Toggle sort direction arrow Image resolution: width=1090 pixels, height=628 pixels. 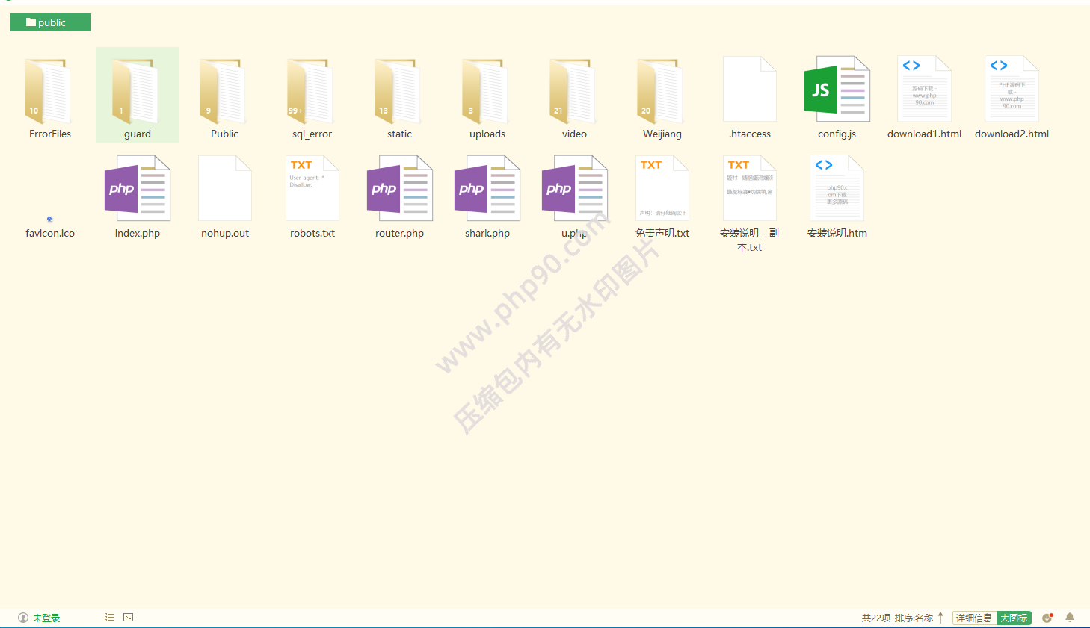[x=940, y=618]
